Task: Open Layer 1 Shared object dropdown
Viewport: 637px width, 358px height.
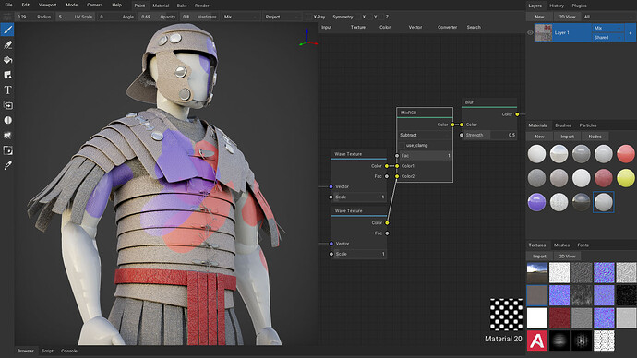Action: (x=607, y=37)
